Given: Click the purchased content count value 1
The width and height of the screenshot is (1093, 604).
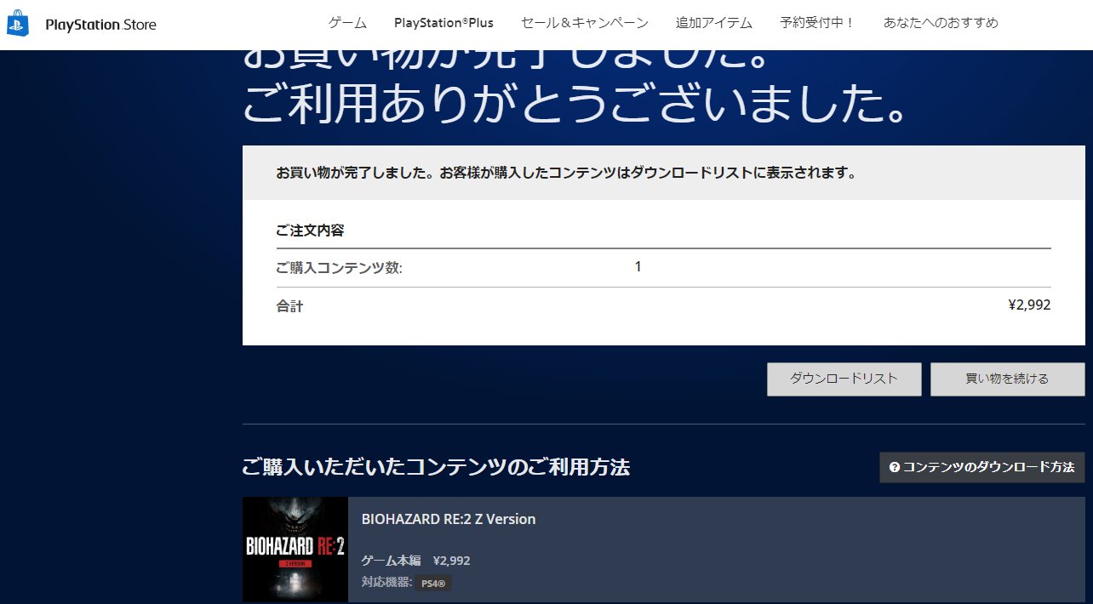Looking at the screenshot, I should click(x=638, y=267).
